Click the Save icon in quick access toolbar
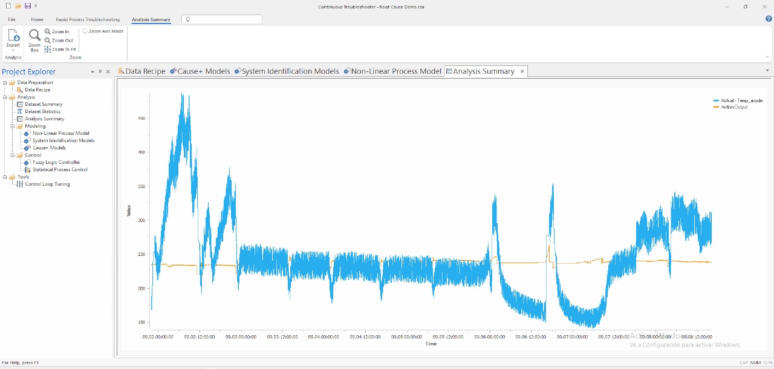 coord(28,6)
